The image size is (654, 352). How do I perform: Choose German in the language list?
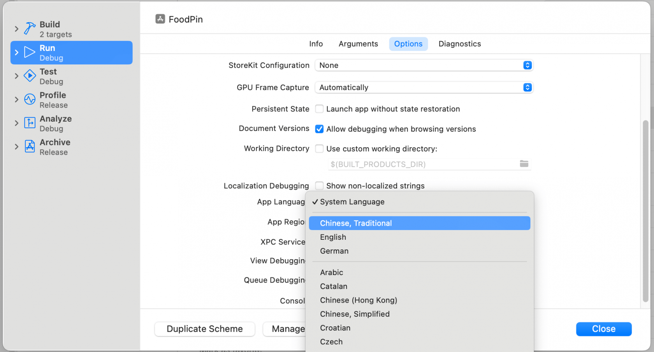click(x=334, y=251)
